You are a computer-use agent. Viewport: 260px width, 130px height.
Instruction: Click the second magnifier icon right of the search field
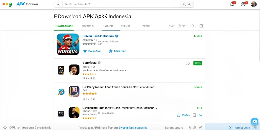pyautogui.click(x=189, y=4)
